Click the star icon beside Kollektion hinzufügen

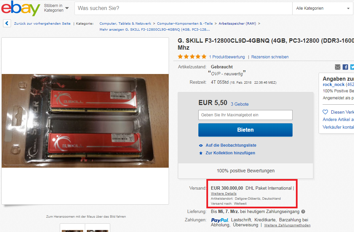coord(201,153)
